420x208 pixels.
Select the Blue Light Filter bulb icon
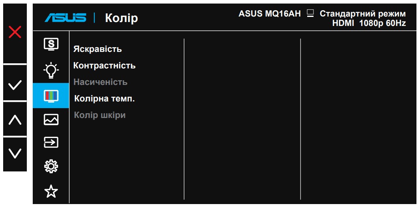point(51,70)
